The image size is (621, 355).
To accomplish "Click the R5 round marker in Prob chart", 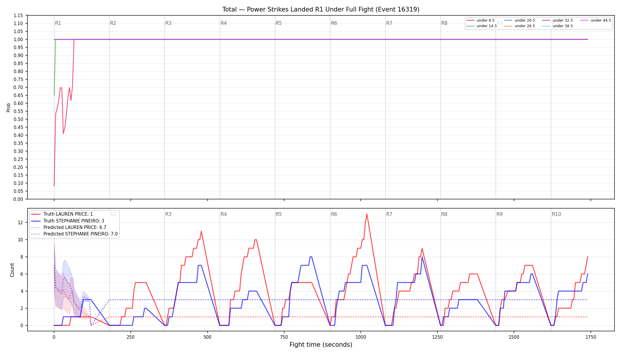I will 279,23.
